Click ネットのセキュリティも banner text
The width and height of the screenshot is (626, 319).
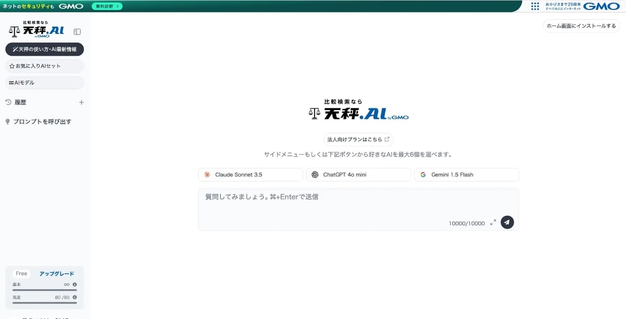29,6
